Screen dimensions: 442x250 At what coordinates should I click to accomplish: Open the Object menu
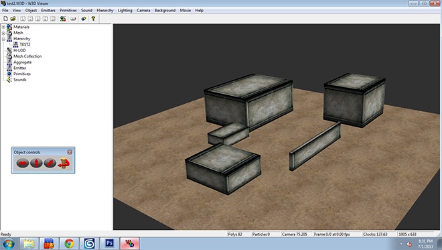(x=31, y=11)
